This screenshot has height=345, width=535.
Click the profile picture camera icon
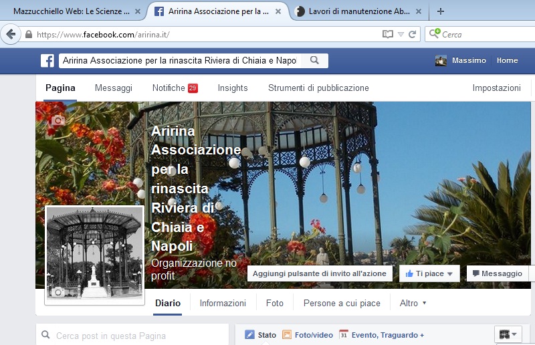(x=58, y=292)
